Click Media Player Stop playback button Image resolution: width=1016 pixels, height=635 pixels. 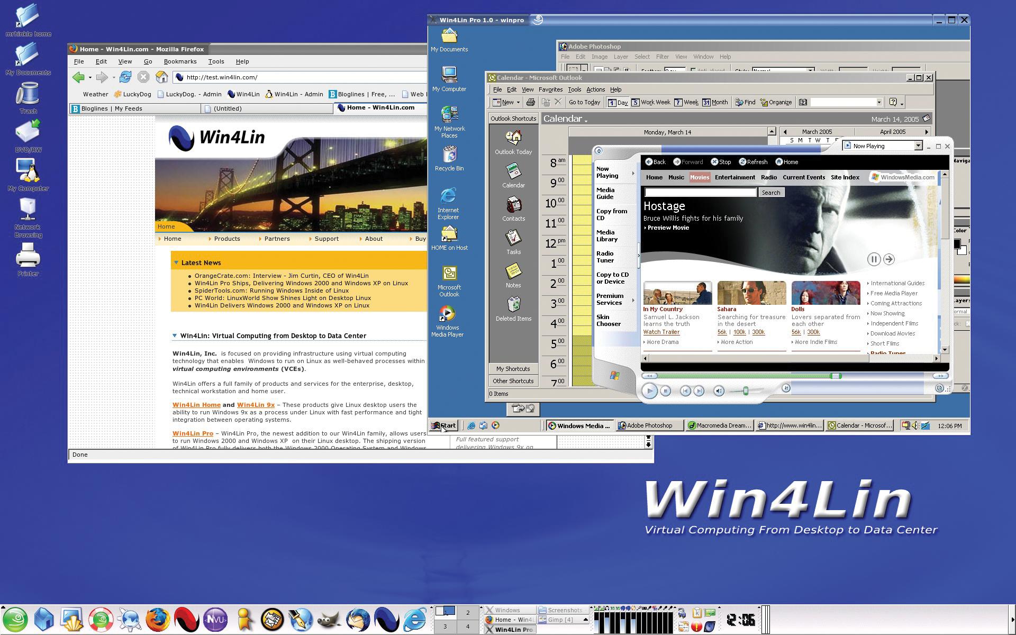(x=666, y=391)
